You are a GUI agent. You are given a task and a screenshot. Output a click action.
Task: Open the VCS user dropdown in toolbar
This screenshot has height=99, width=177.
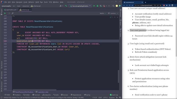pos(61,6)
